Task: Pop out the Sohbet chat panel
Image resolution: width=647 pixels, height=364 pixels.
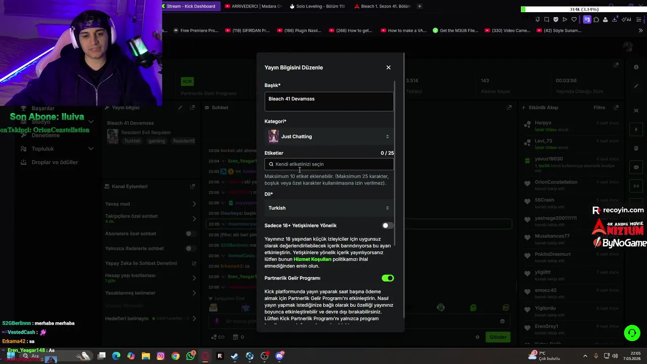Action: [509, 108]
